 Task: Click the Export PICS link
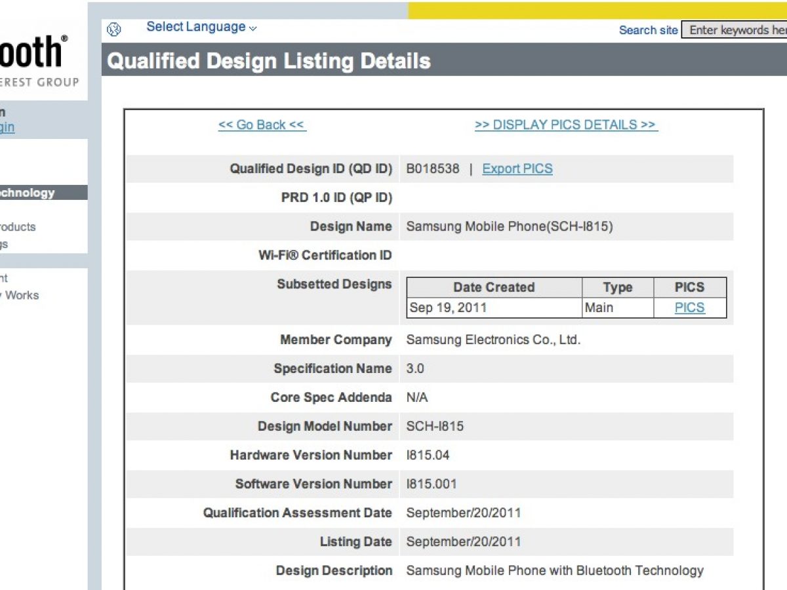517,169
